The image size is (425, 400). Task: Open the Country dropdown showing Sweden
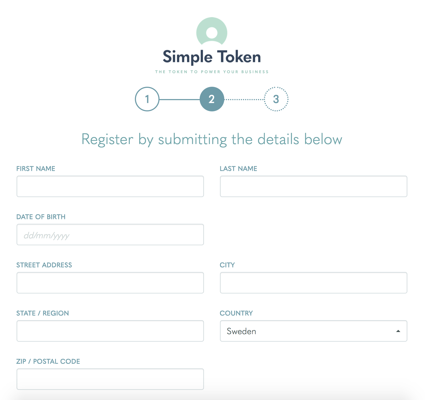[x=308, y=331]
